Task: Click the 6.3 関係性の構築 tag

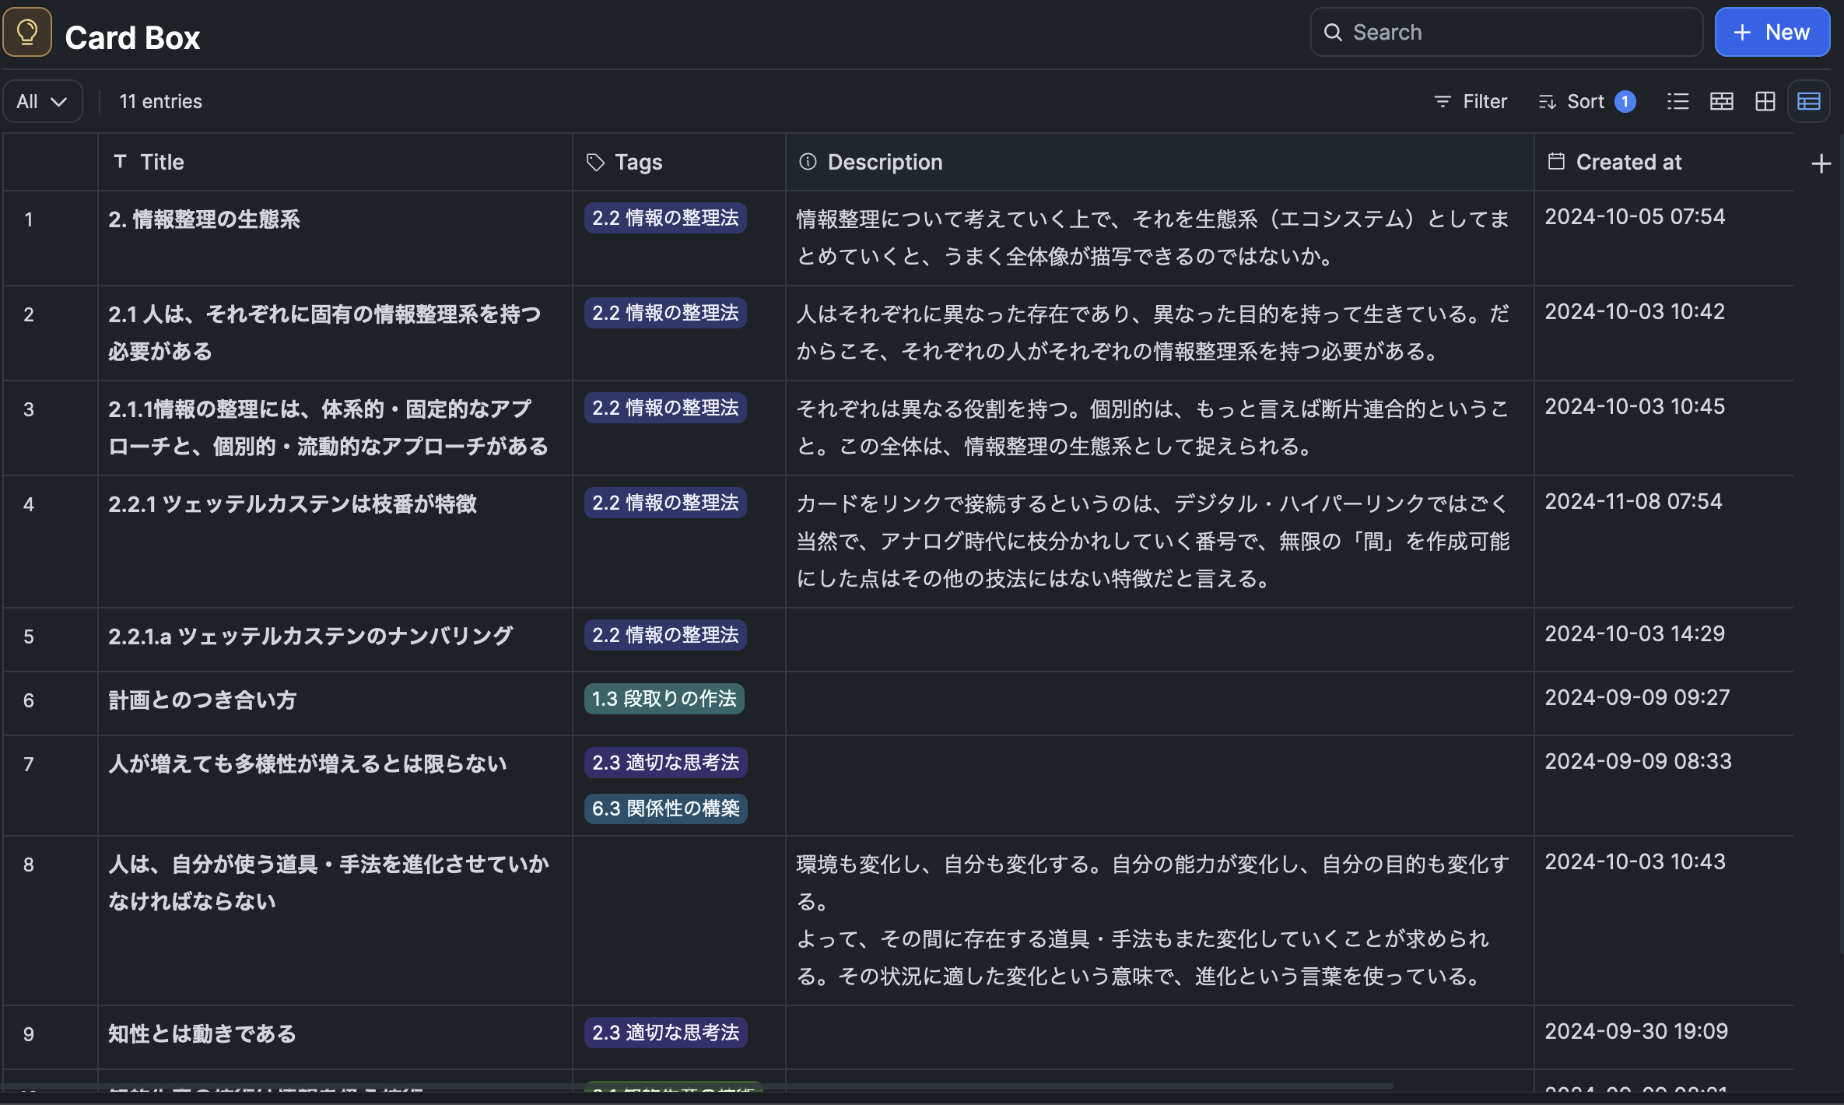Action: point(665,809)
